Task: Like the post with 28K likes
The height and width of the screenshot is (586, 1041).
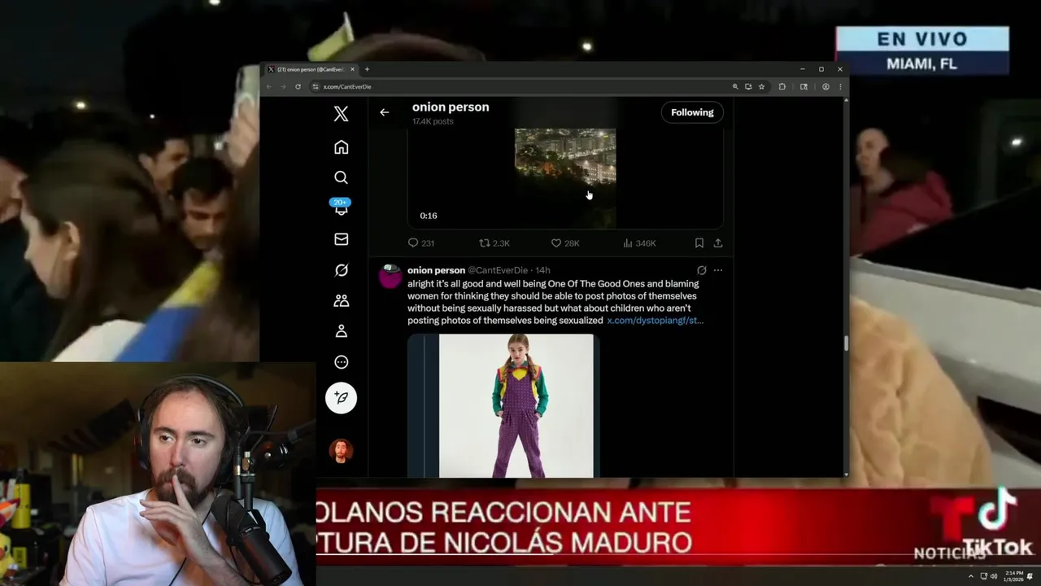Action: click(x=565, y=243)
